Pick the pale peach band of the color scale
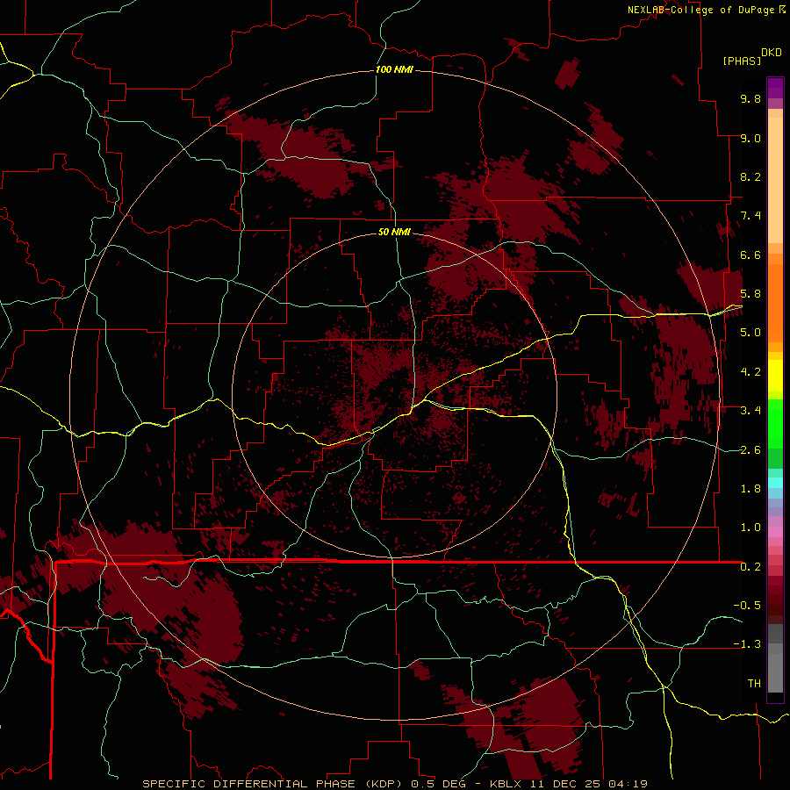 (x=775, y=180)
